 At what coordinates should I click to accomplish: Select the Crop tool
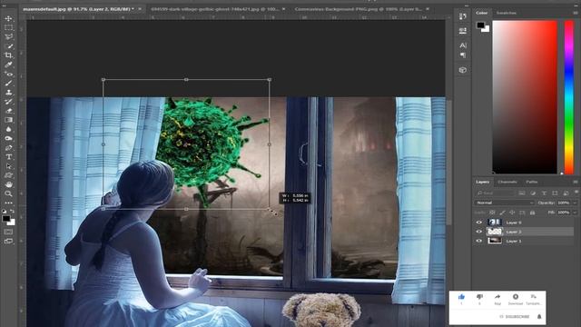point(8,55)
